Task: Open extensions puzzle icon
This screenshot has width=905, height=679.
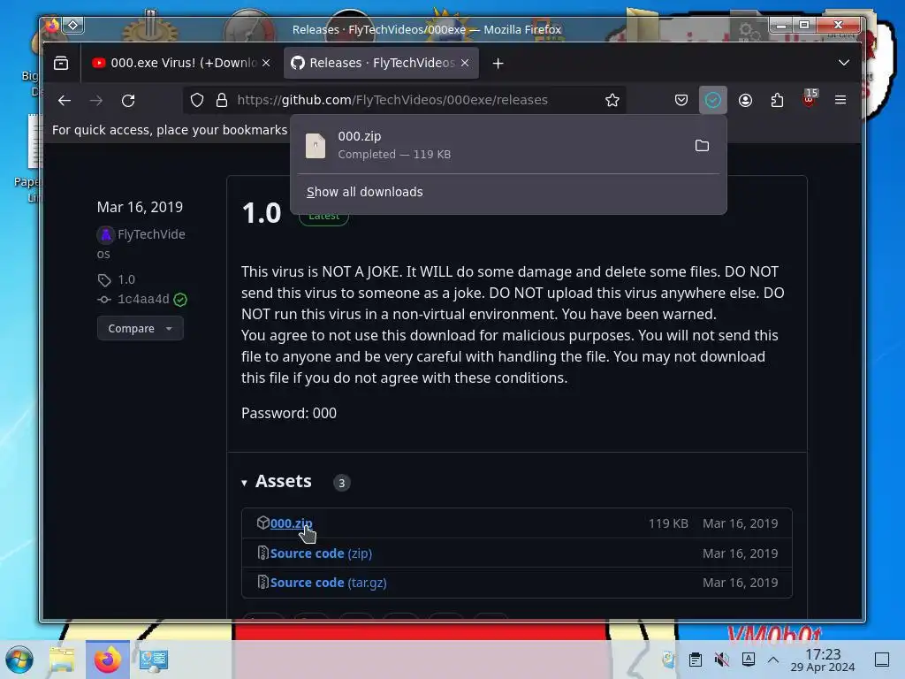Action: click(x=777, y=101)
